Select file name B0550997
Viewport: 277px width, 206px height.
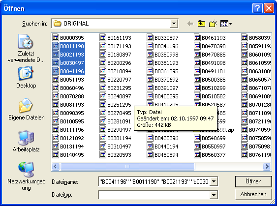click(214, 147)
